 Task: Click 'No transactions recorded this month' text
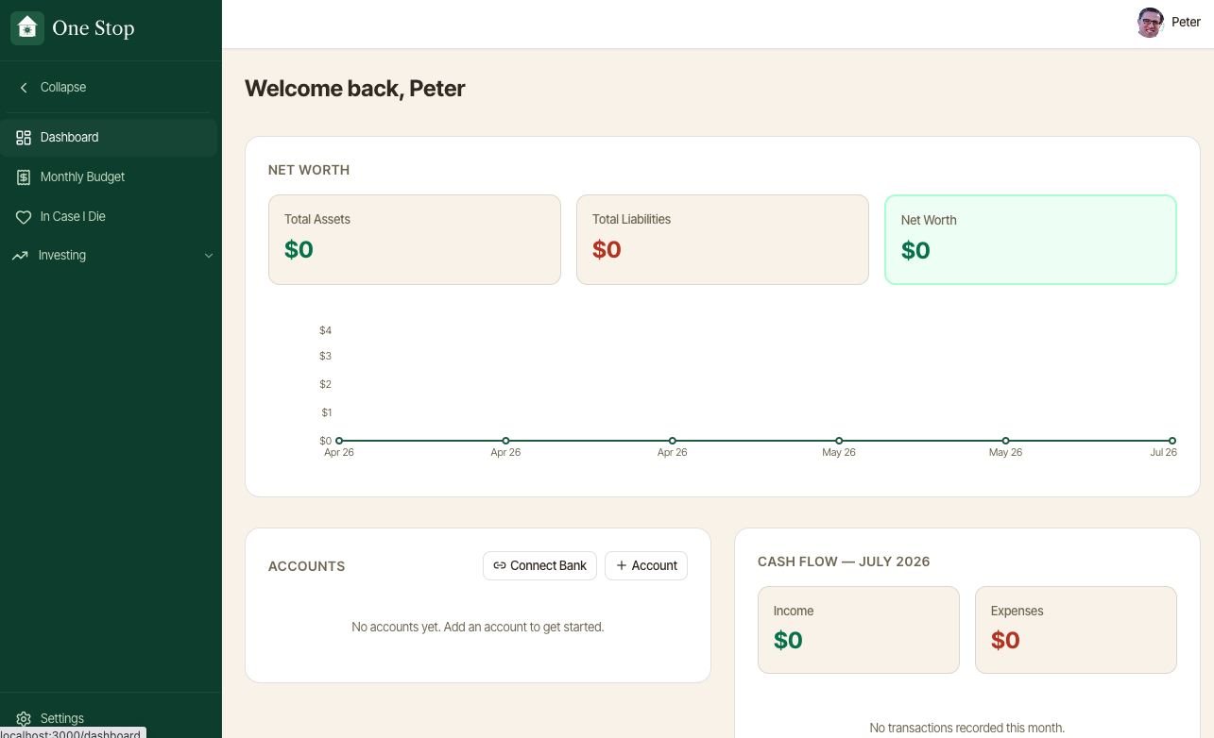967,728
